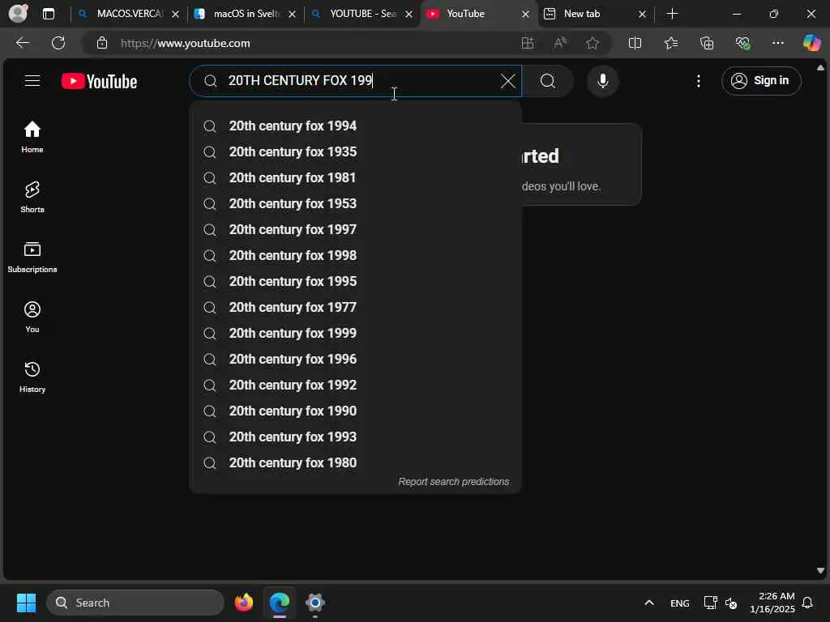Clear the search query with the X
This screenshot has height=622, width=830.
tap(507, 81)
